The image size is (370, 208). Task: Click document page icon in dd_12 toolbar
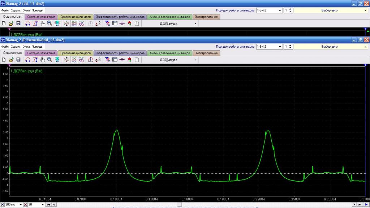[x=137, y=60]
